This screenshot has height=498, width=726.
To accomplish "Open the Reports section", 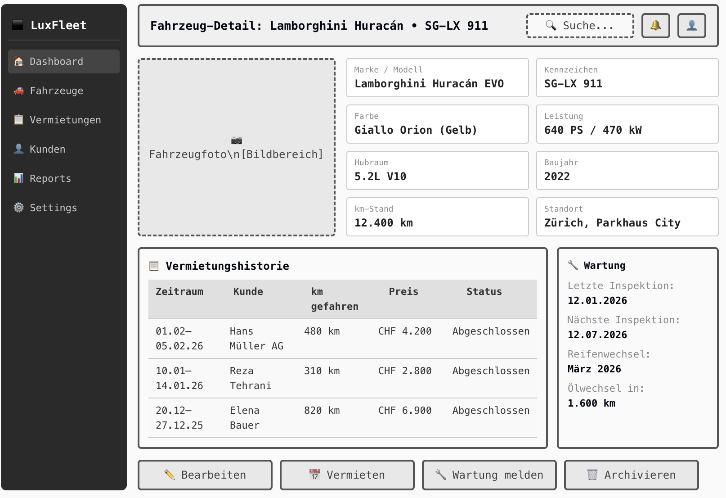I will click(x=64, y=178).
